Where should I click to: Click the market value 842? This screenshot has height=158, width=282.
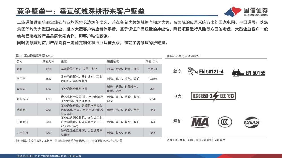pyautogui.click(x=153, y=133)
